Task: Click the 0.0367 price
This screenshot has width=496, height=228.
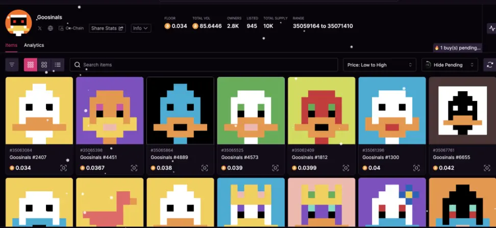Action: (92, 168)
